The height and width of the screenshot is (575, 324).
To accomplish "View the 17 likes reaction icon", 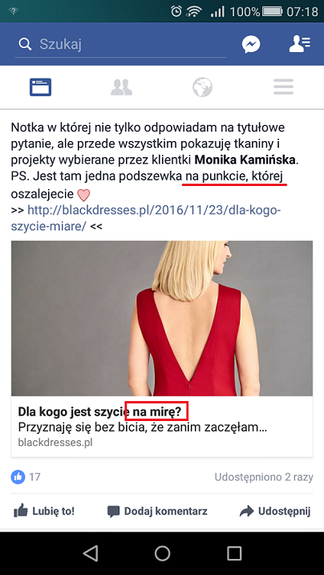I will coord(18,477).
